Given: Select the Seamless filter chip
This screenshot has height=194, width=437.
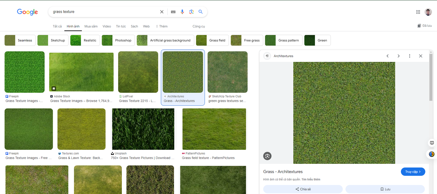Looking at the screenshot, I should point(20,40).
